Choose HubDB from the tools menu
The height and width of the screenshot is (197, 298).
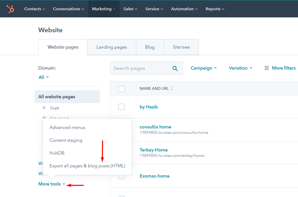pos(57,153)
